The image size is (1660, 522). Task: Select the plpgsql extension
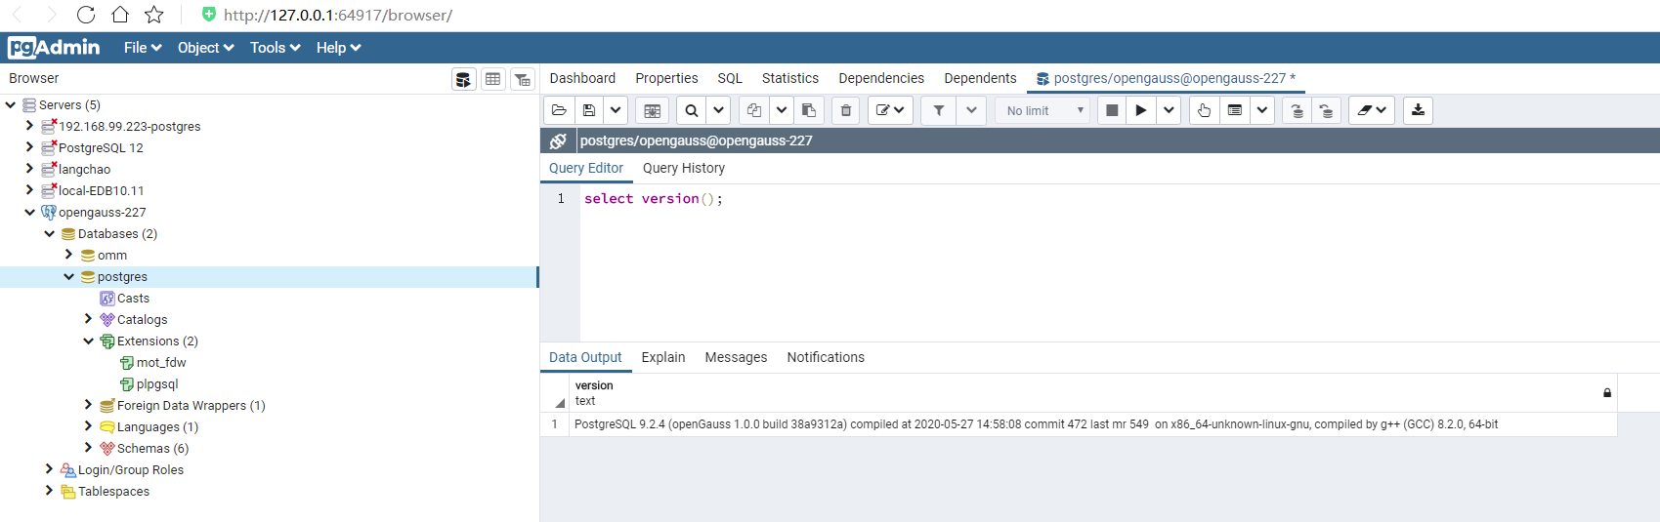coord(156,384)
